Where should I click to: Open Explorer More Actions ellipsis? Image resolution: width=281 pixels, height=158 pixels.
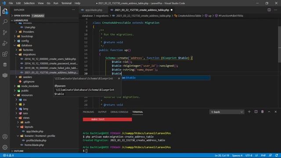point(73,10)
